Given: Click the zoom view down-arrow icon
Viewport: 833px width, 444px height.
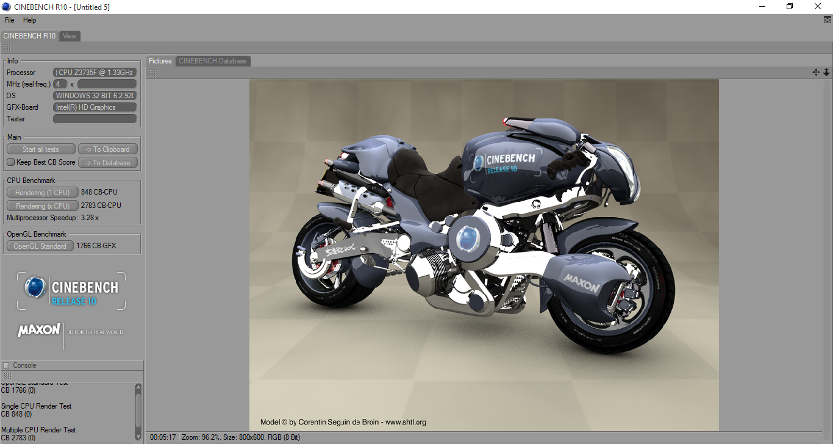Looking at the screenshot, I should tap(826, 72).
